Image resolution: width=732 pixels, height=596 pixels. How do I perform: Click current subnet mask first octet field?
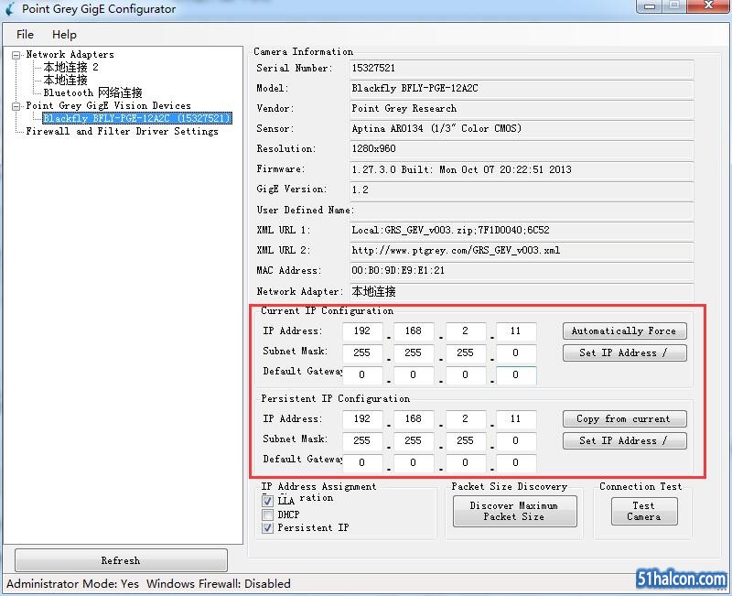click(362, 352)
